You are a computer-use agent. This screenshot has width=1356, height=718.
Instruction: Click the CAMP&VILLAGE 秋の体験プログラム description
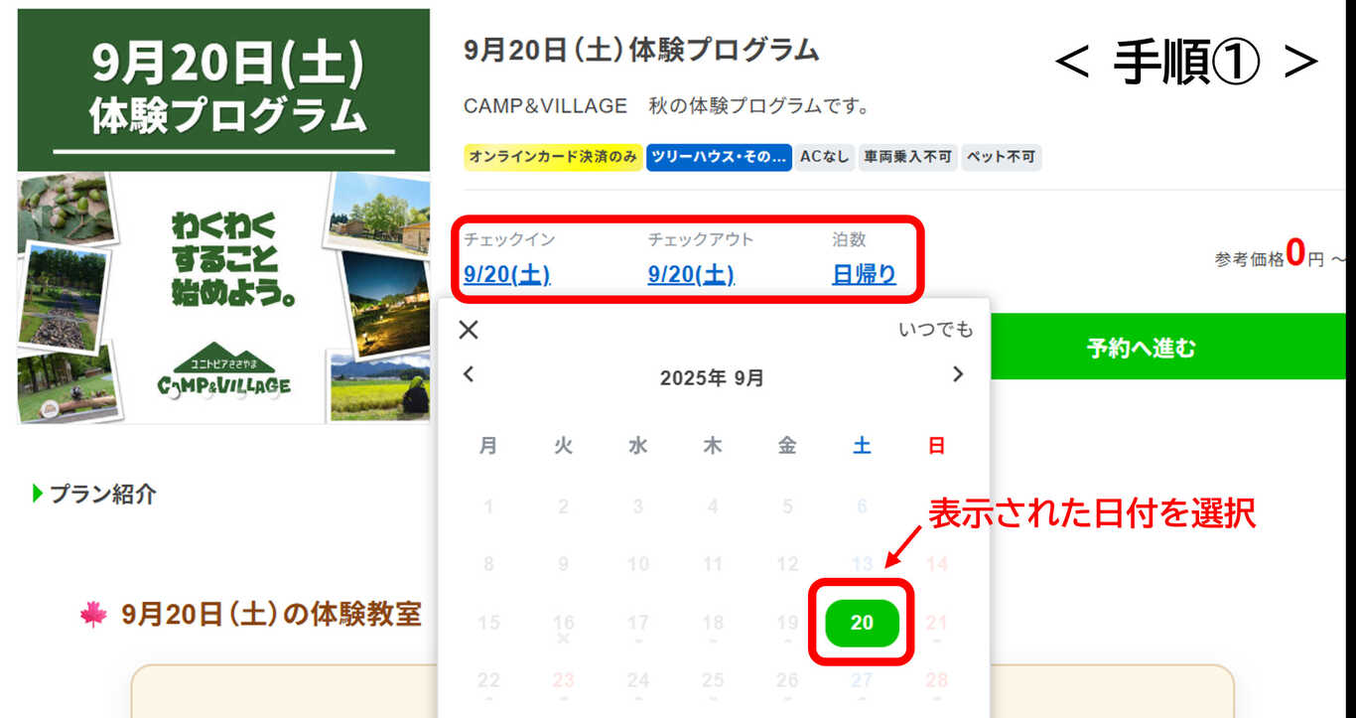coord(666,106)
